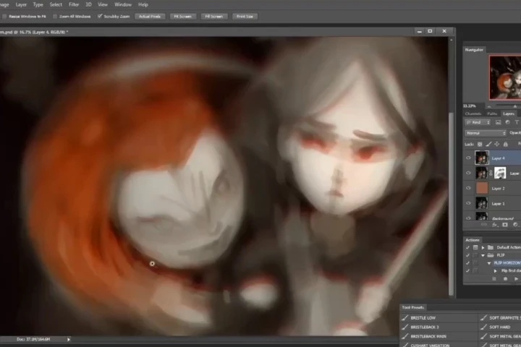The height and width of the screenshot is (347, 521).
Task: Open the Window menu
Action: [x=123, y=4]
